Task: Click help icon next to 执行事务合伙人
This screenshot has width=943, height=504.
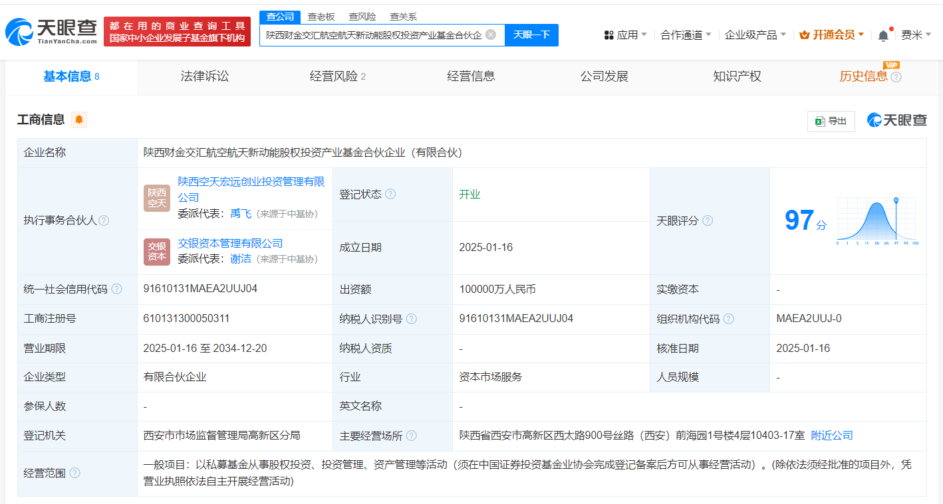Action: coord(104,220)
